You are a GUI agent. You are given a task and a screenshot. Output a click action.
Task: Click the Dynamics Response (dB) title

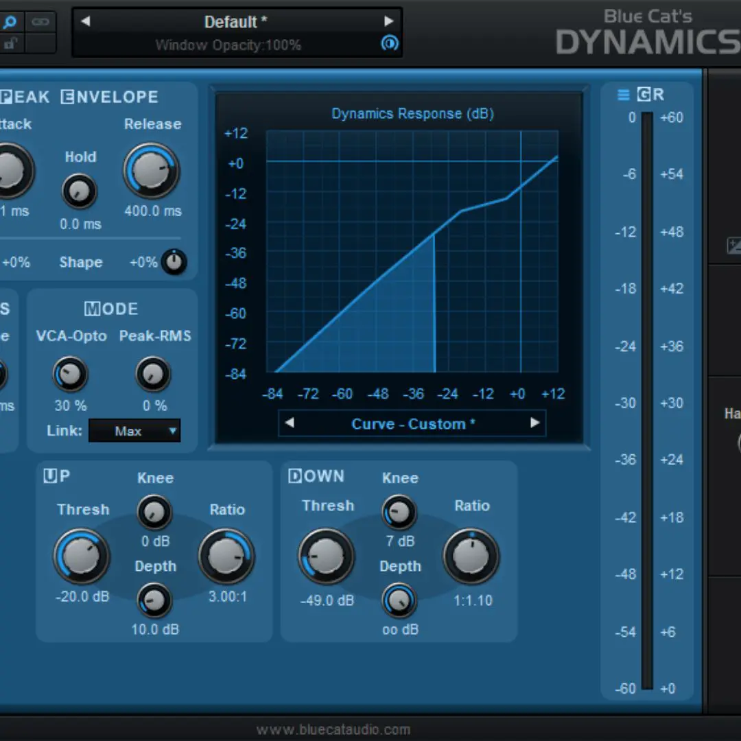pos(412,113)
